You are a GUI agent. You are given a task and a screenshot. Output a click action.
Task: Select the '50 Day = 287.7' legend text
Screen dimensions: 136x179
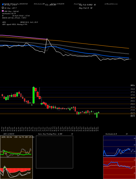tap(10, 8)
